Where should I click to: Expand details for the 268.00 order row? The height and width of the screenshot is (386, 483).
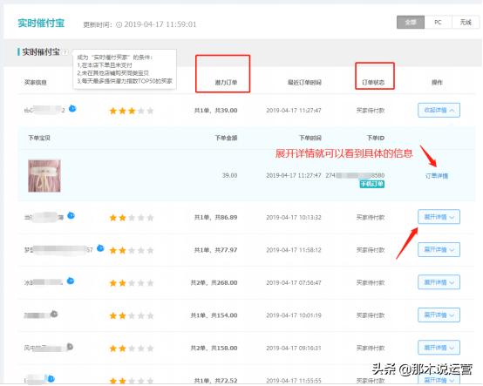tap(439, 282)
